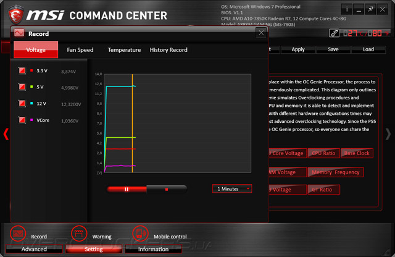Click the CPU AMD A10-7850K line

tap(283, 19)
